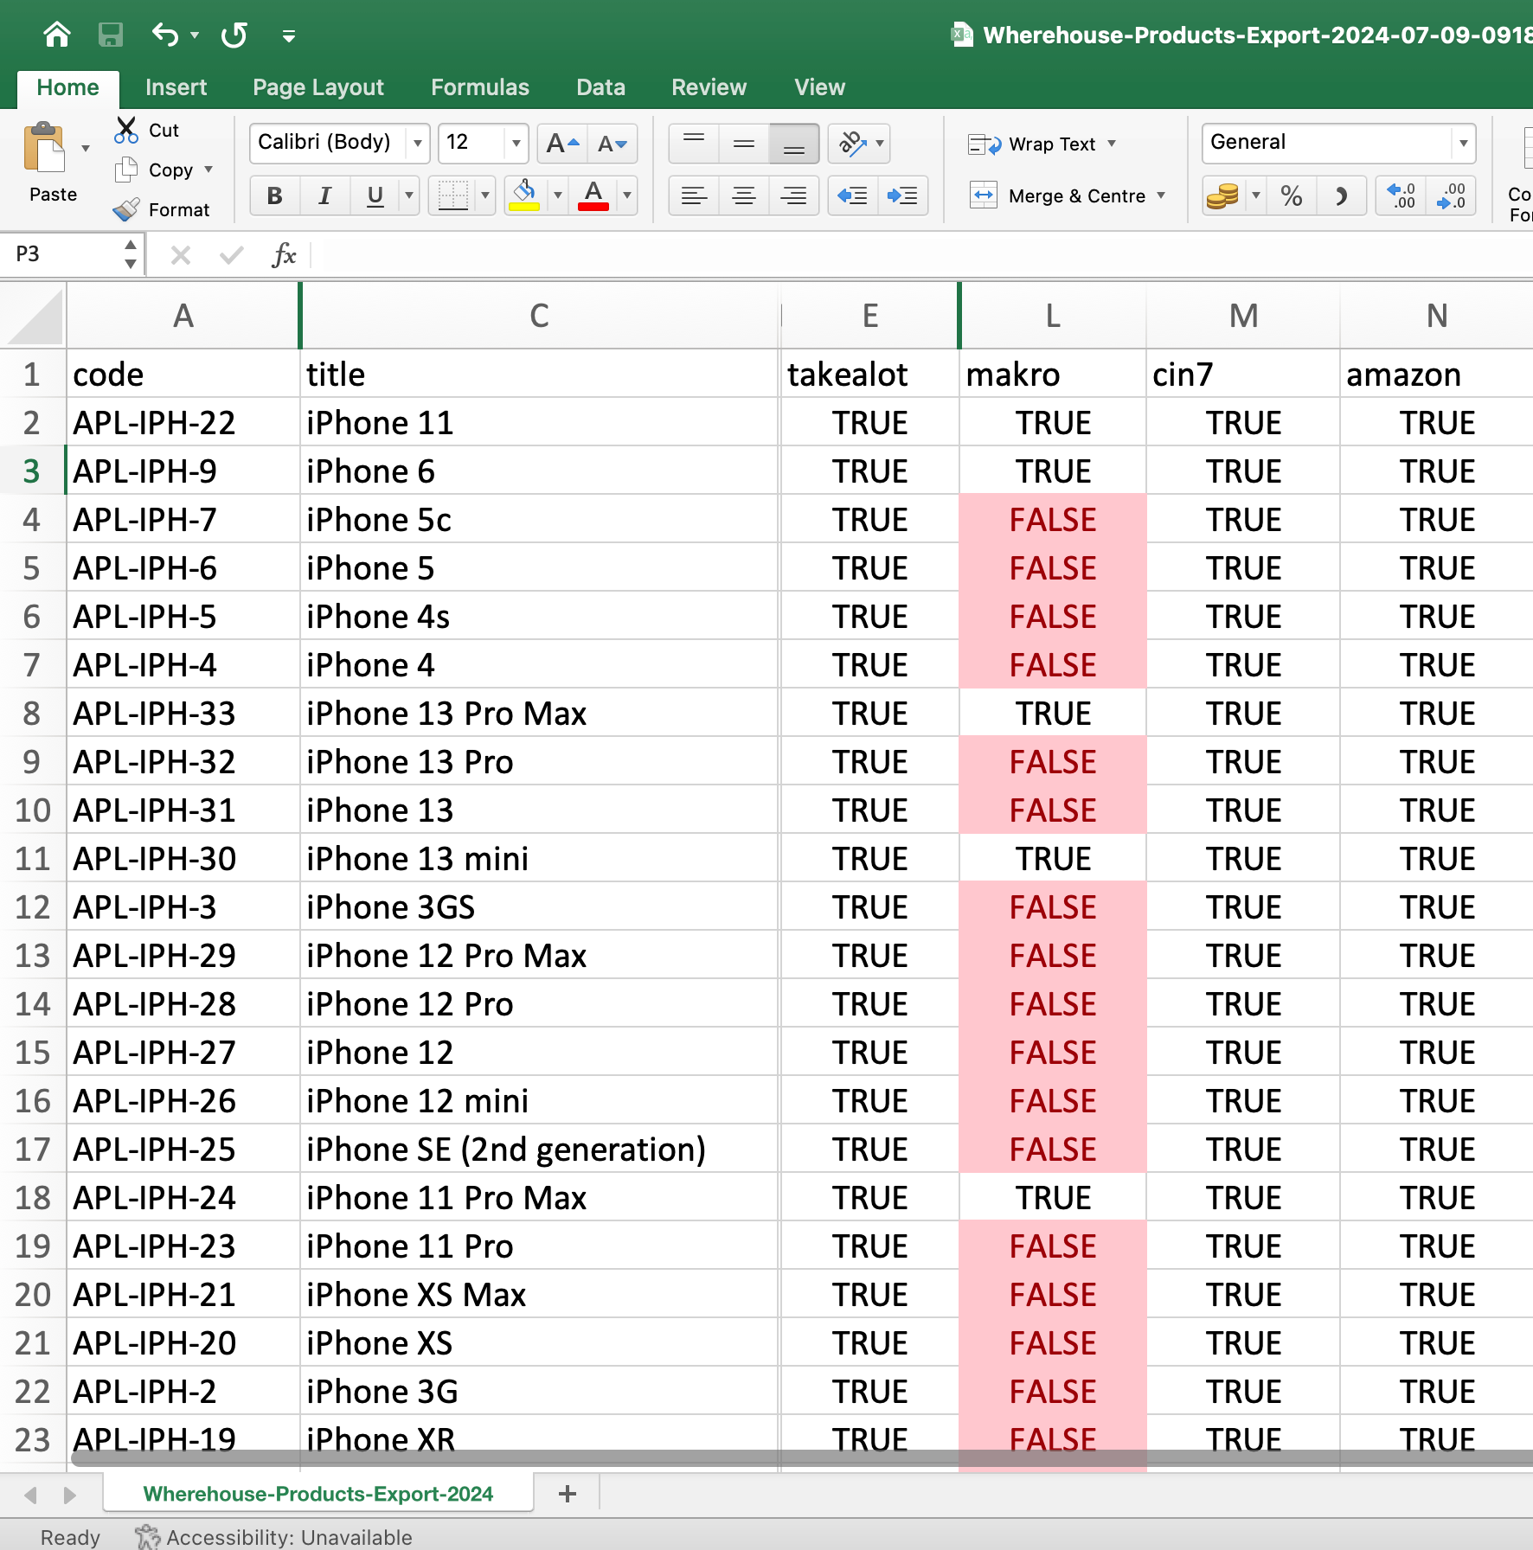Click the Name Box showing P3

click(65, 254)
